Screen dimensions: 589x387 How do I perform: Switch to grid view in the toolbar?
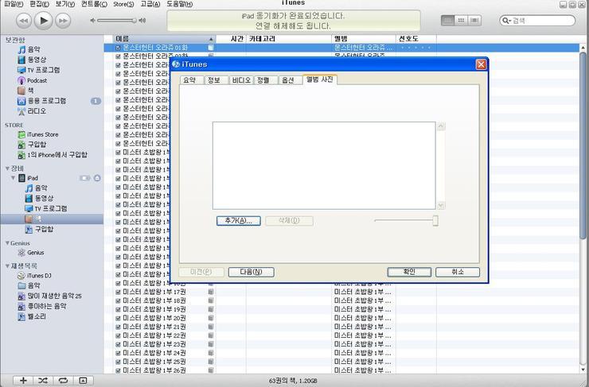pyautogui.click(x=461, y=20)
